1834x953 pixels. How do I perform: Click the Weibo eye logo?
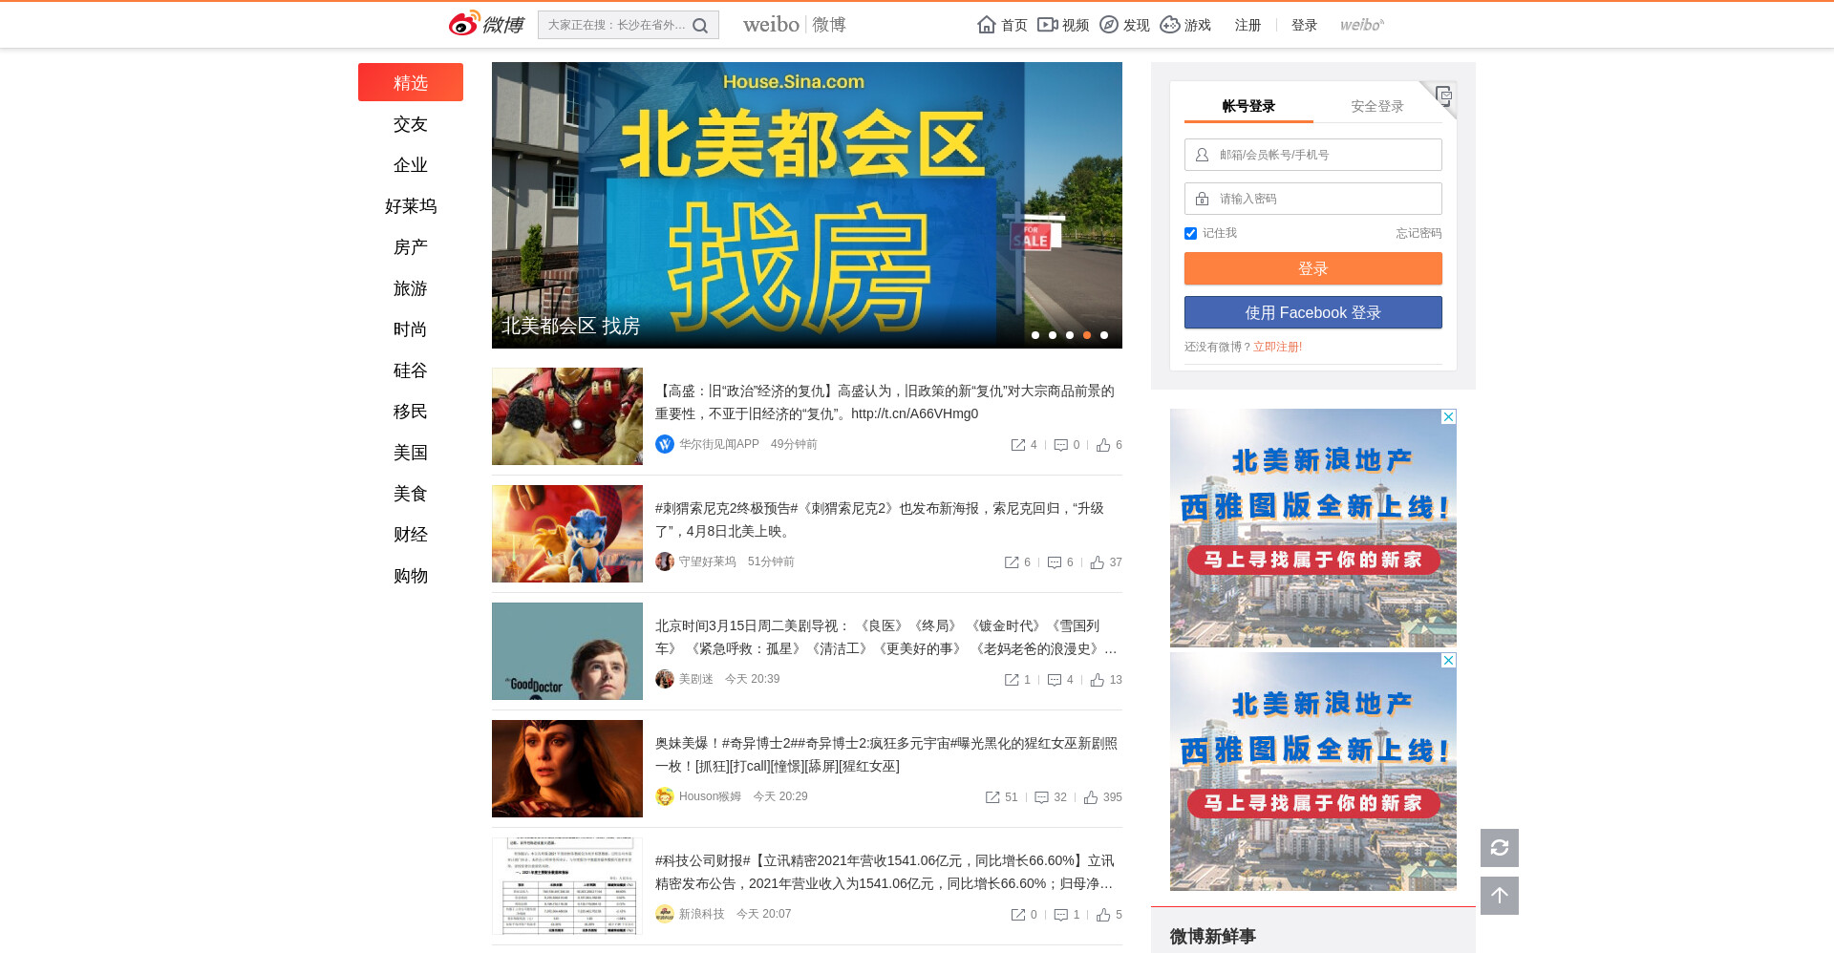tap(464, 24)
